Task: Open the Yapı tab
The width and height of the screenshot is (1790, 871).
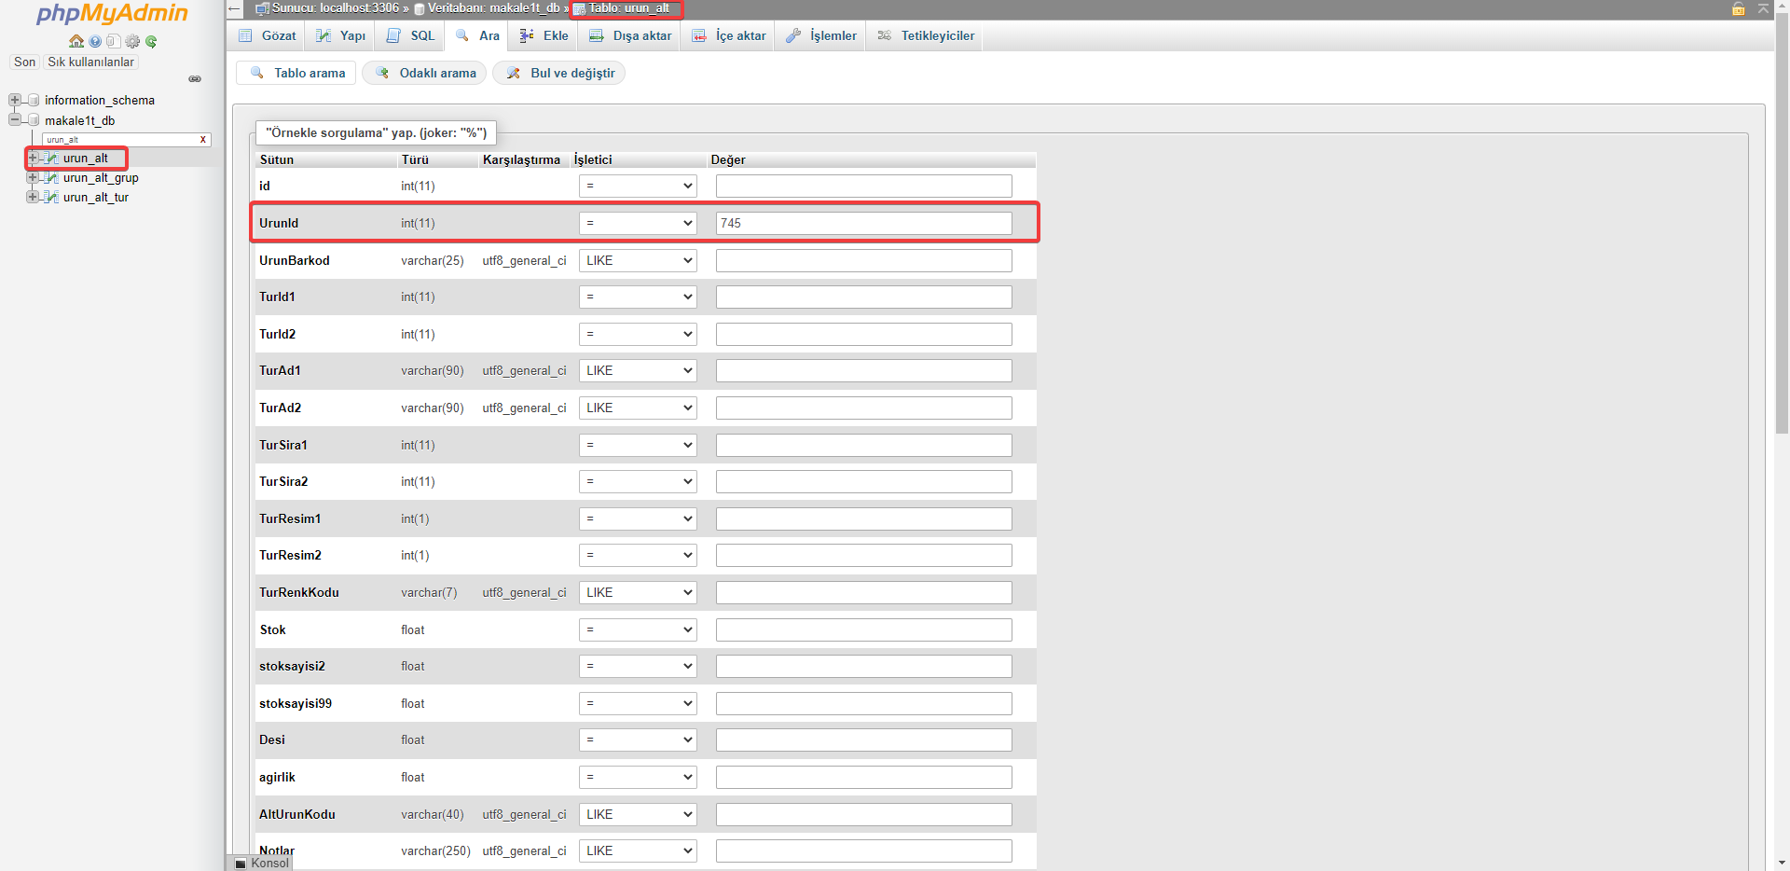Action: (340, 35)
